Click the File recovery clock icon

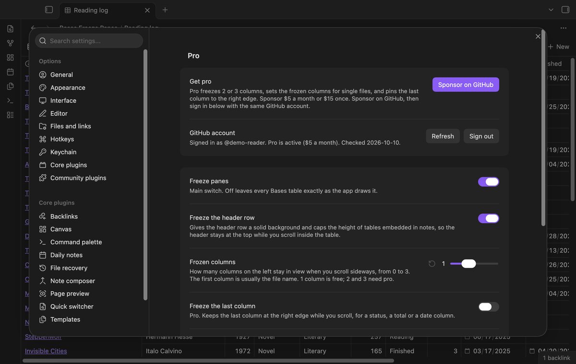43,268
